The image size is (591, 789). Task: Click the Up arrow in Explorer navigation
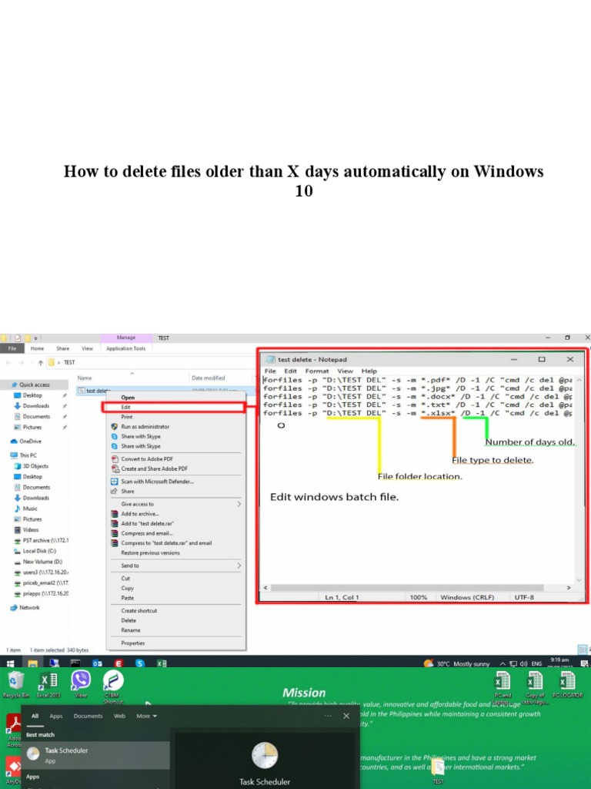tap(40, 362)
